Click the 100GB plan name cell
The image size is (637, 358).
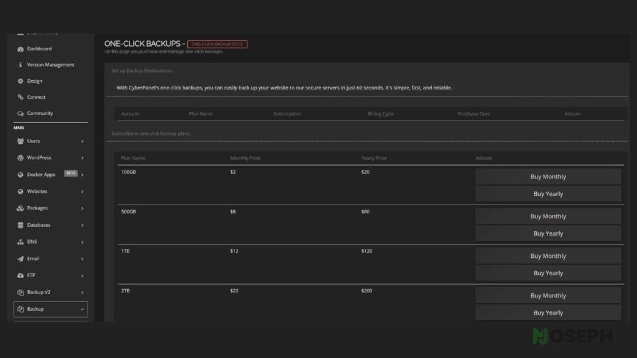click(x=128, y=172)
